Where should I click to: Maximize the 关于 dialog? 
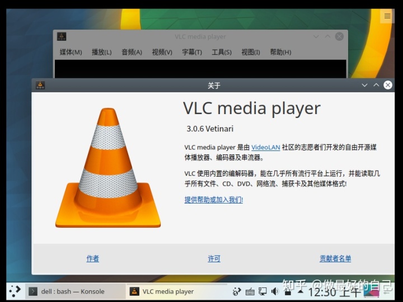[376, 85]
